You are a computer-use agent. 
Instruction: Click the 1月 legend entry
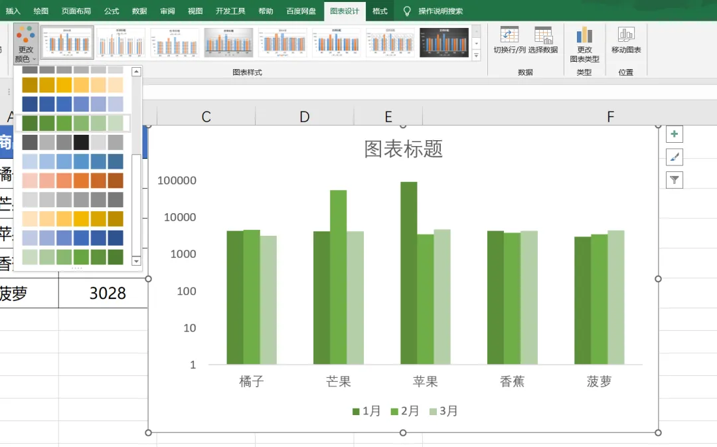366,411
